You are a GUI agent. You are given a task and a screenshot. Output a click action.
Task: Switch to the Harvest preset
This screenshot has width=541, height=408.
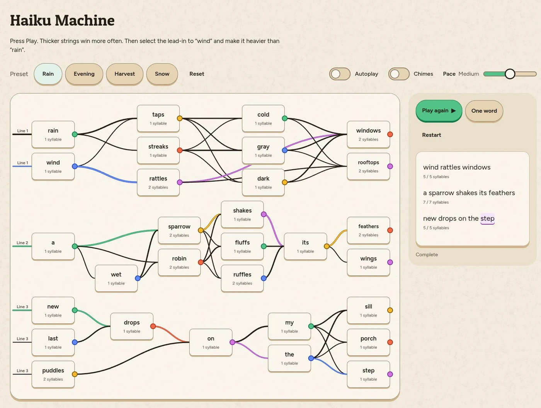(124, 74)
